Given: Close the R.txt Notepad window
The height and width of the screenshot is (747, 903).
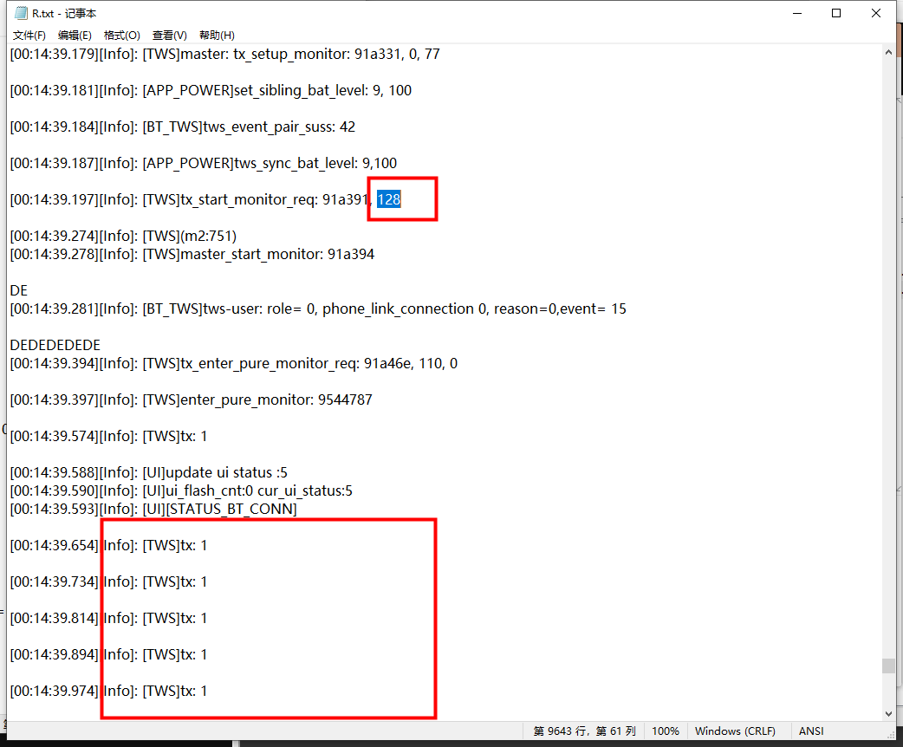Looking at the screenshot, I should coord(876,13).
